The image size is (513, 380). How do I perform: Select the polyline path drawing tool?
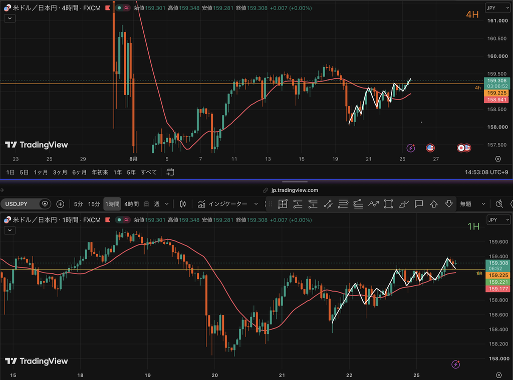pos(373,204)
